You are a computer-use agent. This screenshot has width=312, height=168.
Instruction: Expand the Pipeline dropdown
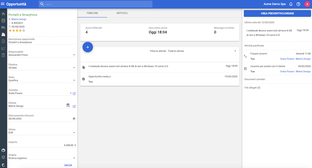coord(74,68)
